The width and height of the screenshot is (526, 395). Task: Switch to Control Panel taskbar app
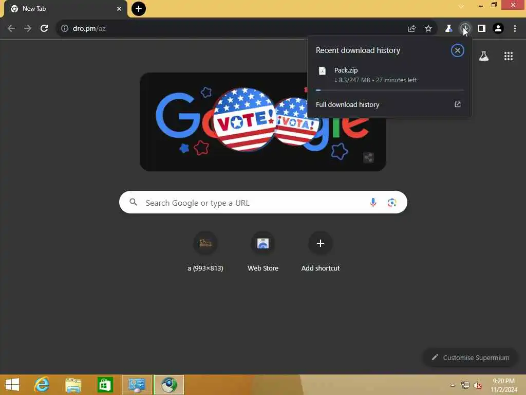137,385
